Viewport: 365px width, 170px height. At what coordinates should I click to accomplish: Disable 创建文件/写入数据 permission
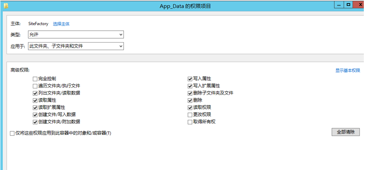tap(35, 115)
